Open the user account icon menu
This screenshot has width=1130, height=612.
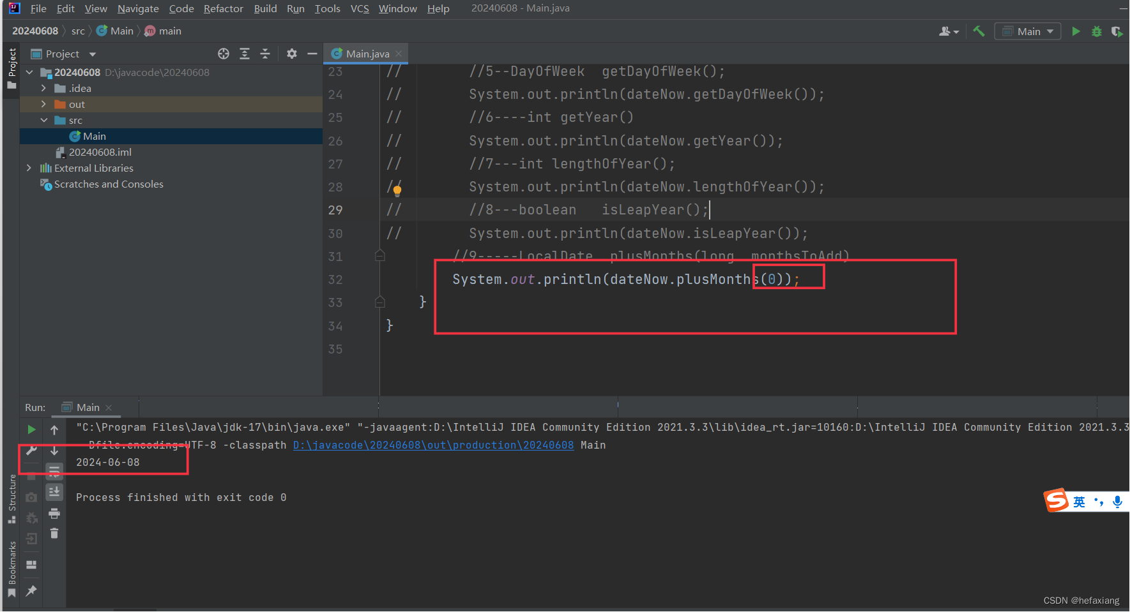[x=949, y=31]
